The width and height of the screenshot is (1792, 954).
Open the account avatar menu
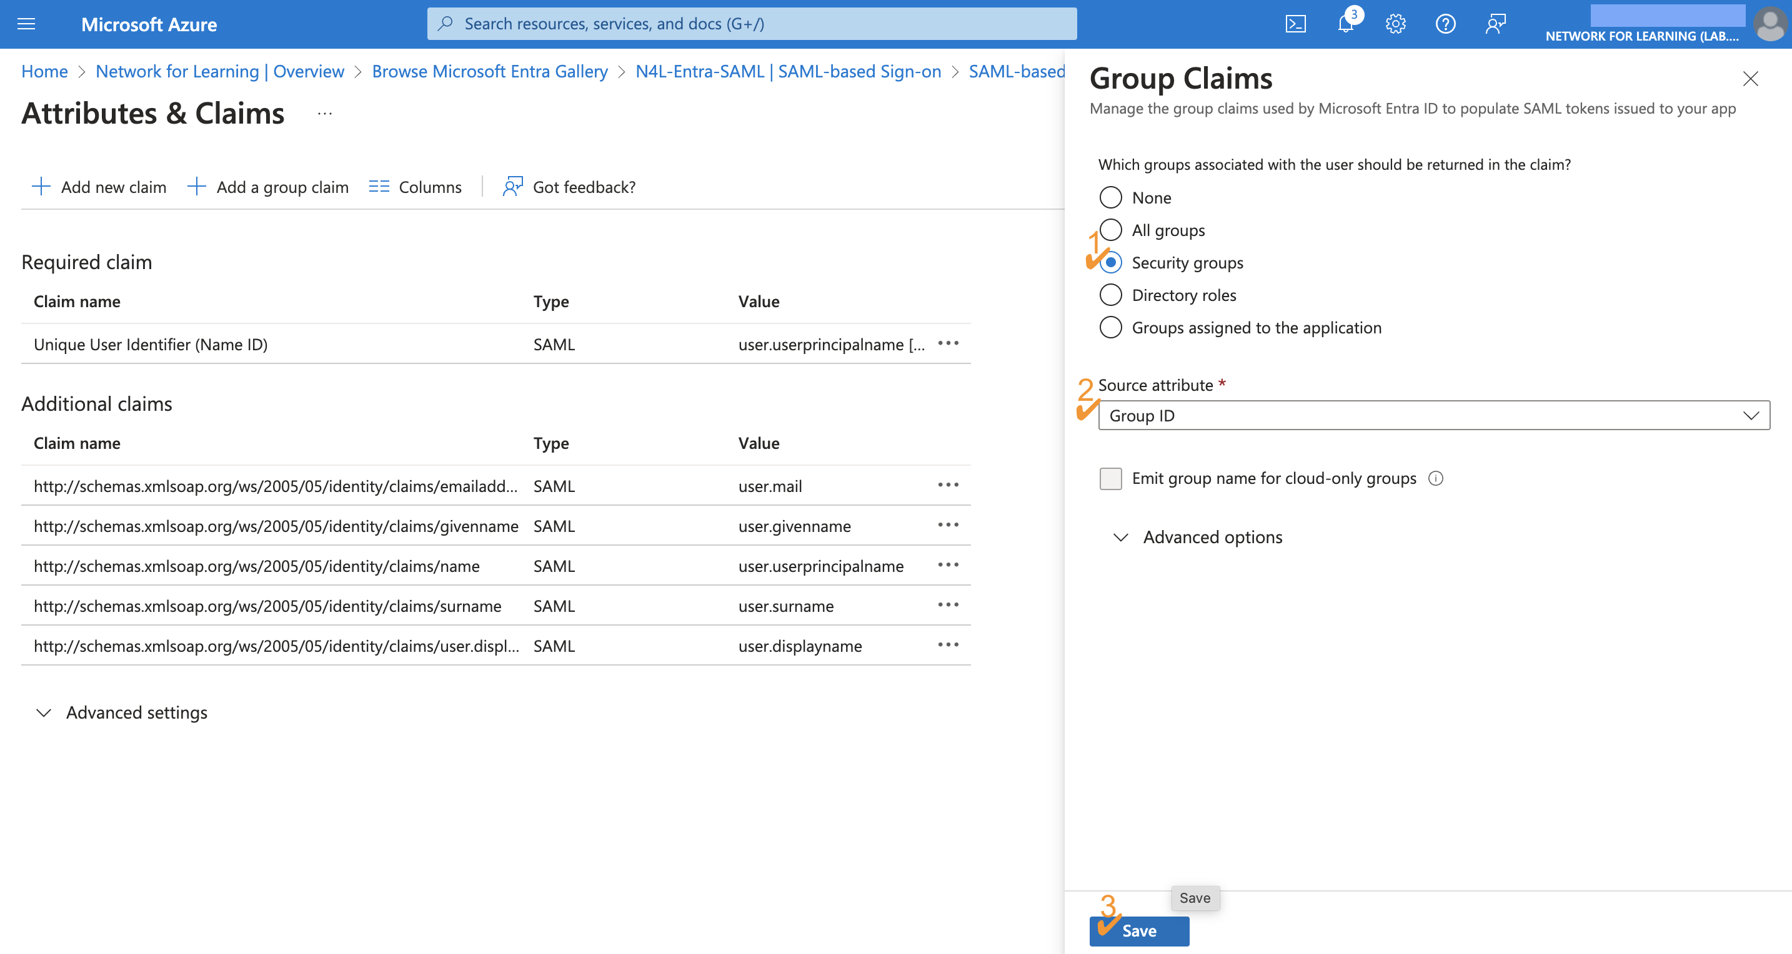(1769, 24)
